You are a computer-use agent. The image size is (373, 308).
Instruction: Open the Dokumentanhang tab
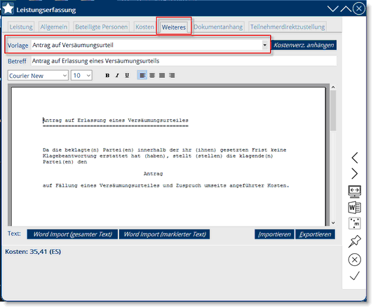pos(218,27)
